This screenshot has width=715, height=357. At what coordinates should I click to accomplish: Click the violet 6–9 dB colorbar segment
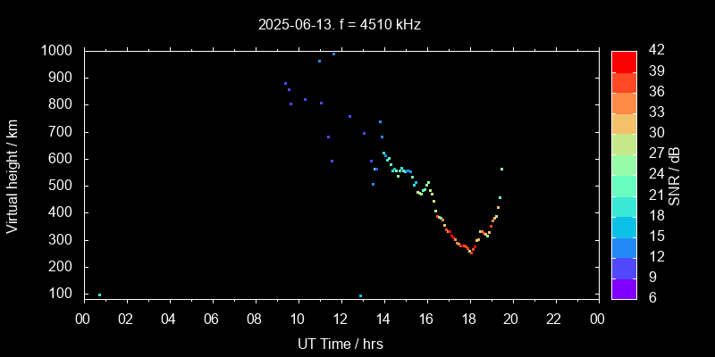coord(624,287)
